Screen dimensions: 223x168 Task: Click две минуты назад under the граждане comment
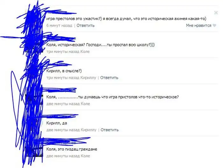[x=63, y=156]
